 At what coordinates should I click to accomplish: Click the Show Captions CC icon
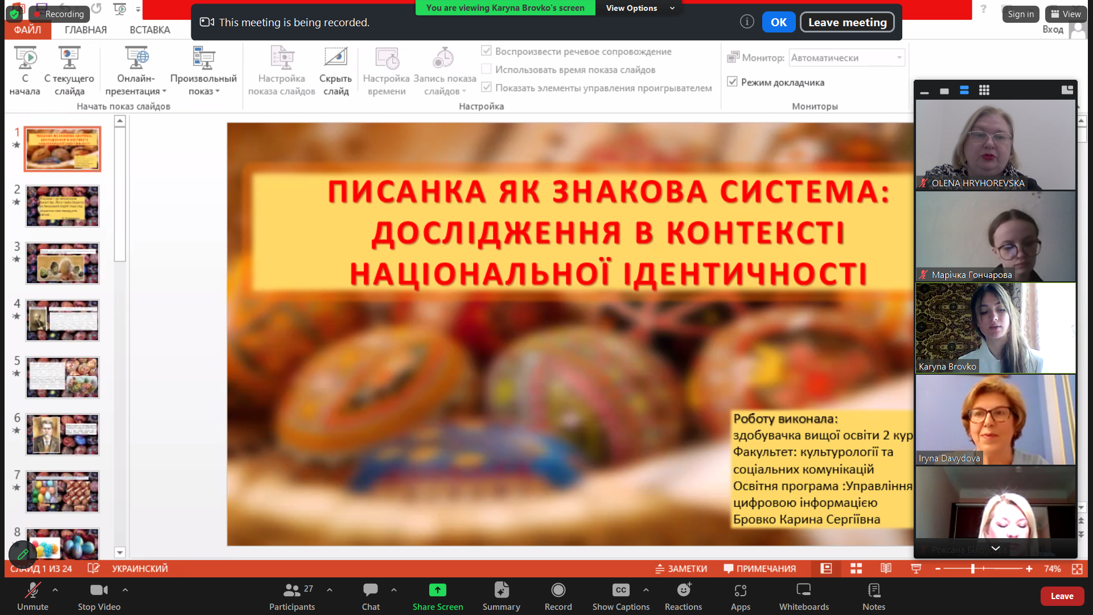coord(621,590)
